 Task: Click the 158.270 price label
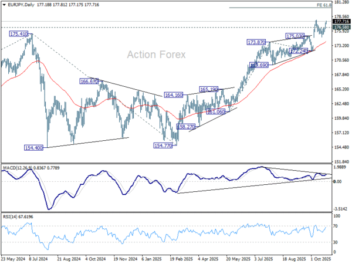[x=186, y=127]
